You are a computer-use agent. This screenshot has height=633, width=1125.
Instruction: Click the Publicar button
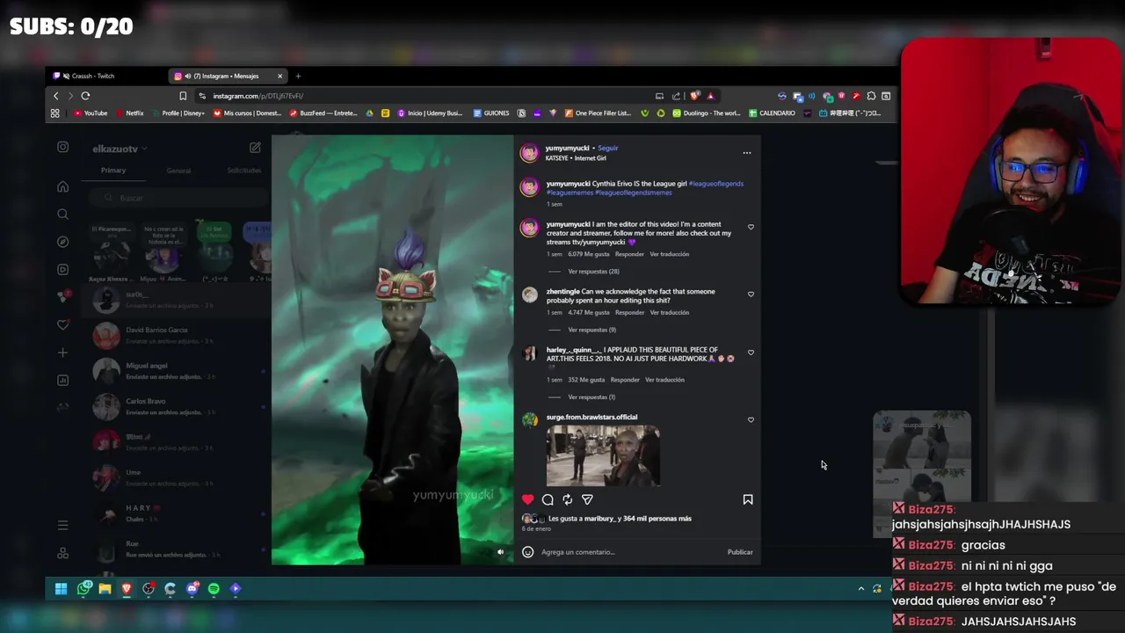(x=740, y=552)
